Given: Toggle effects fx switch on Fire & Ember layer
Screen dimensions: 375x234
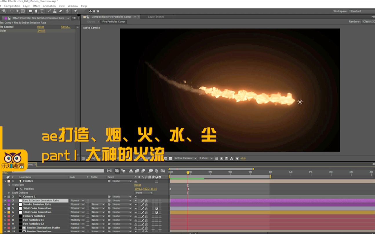Looking at the screenshot, I should [x=146, y=200].
